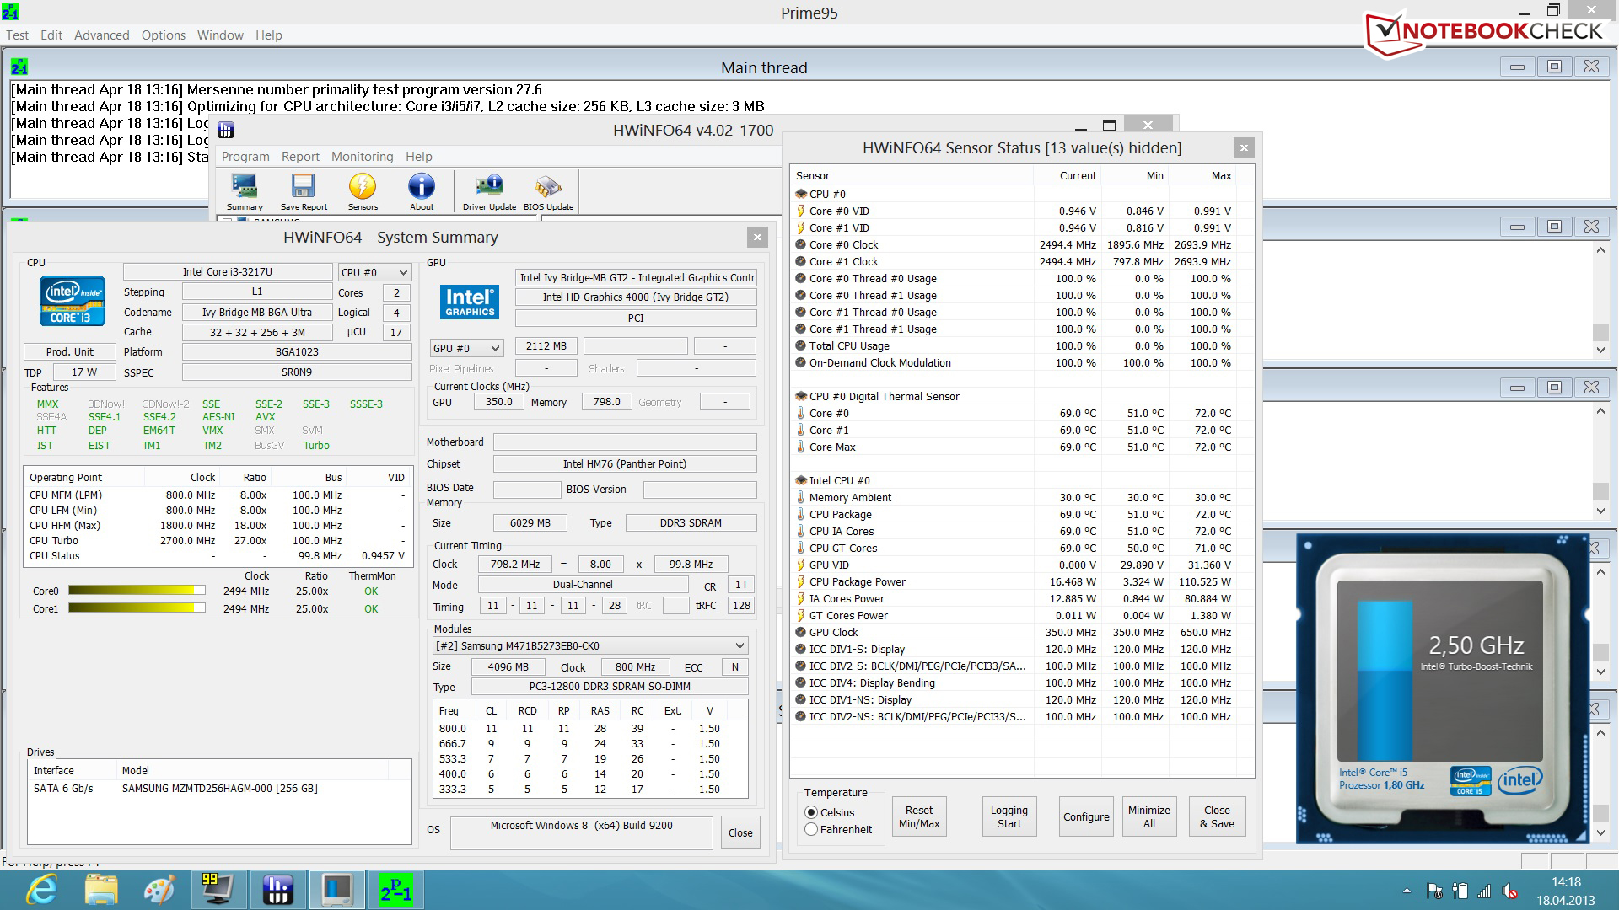The image size is (1619, 910).
Task: Click the Logging Start button
Action: 1009,816
